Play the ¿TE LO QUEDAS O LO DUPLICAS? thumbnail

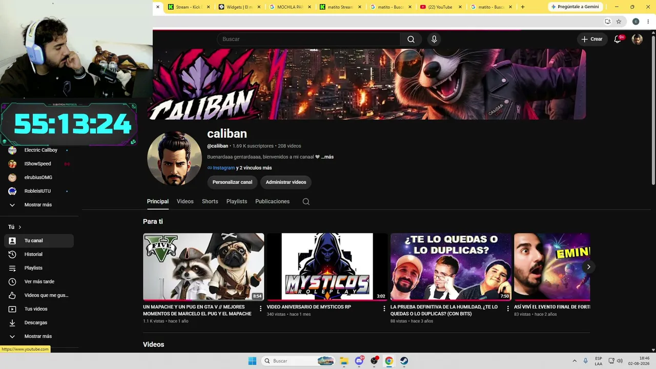coord(451,266)
